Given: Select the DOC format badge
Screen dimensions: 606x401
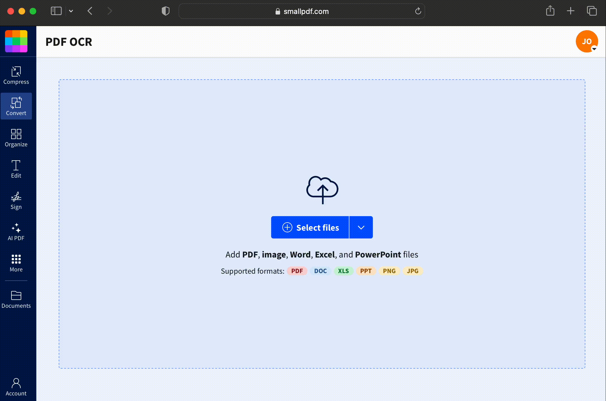Looking at the screenshot, I should point(320,271).
